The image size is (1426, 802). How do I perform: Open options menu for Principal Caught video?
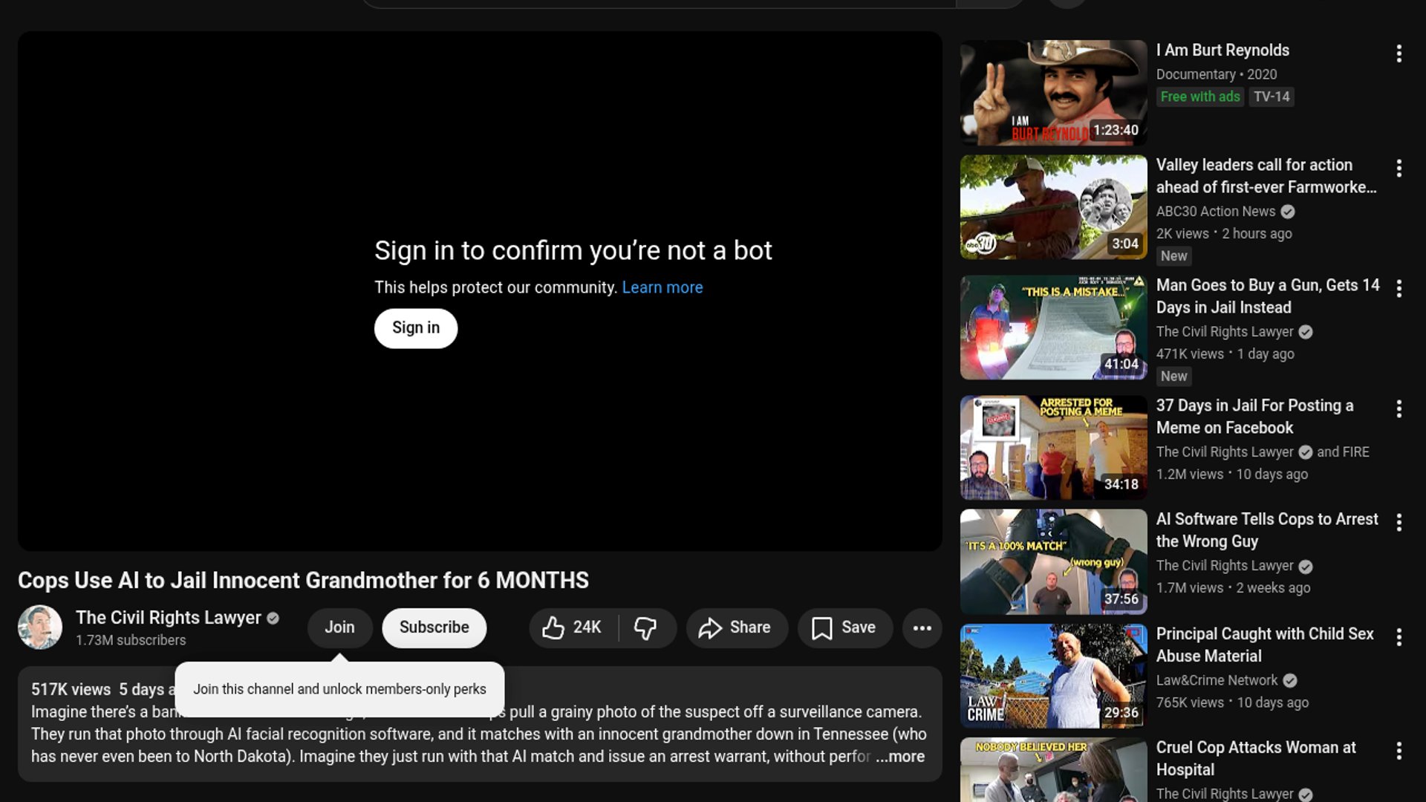pyautogui.click(x=1399, y=637)
